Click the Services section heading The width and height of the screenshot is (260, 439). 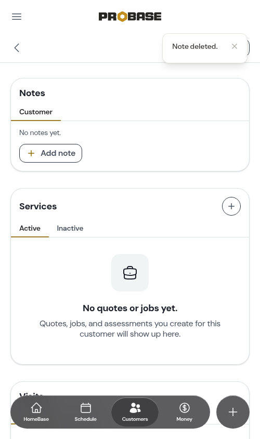coord(38,206)
